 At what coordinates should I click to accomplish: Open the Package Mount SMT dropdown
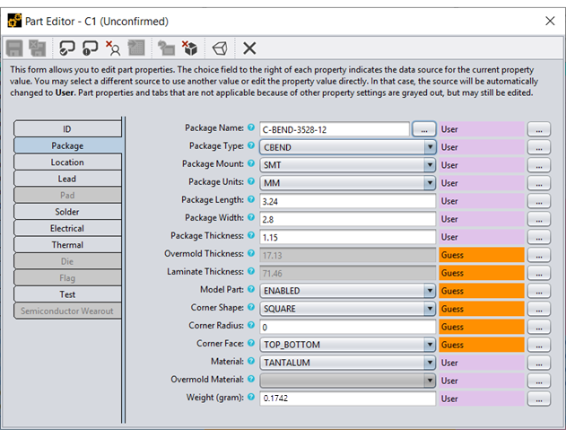click(348, 165)
